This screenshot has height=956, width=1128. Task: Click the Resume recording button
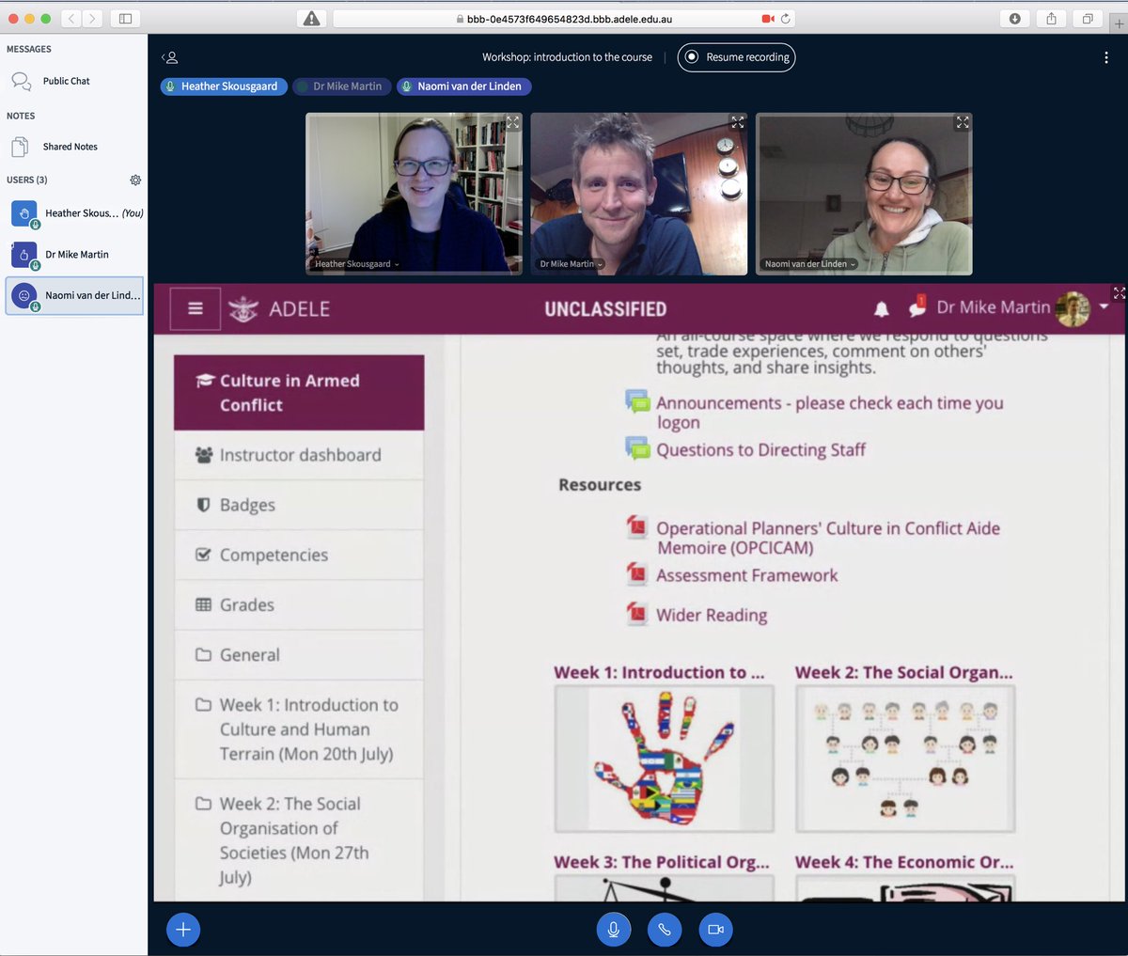(x=736, y=57)
